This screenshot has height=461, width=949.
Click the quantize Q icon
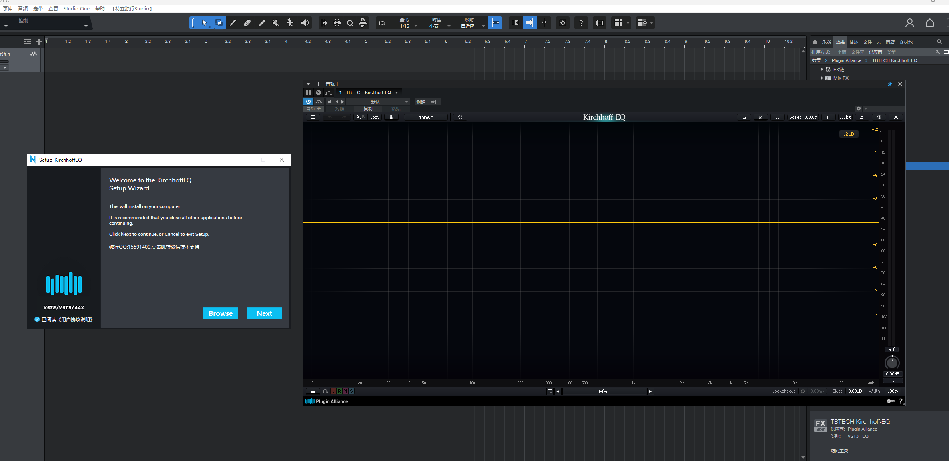[350, 23]
